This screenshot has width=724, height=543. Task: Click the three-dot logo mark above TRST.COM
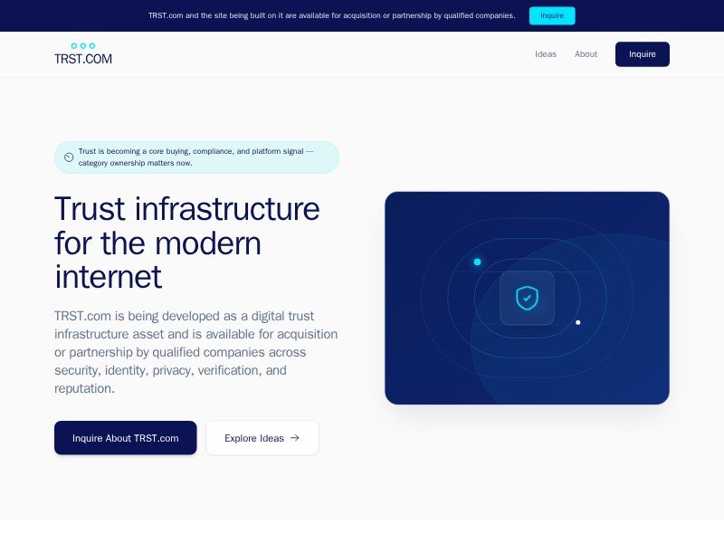point(82,45)
